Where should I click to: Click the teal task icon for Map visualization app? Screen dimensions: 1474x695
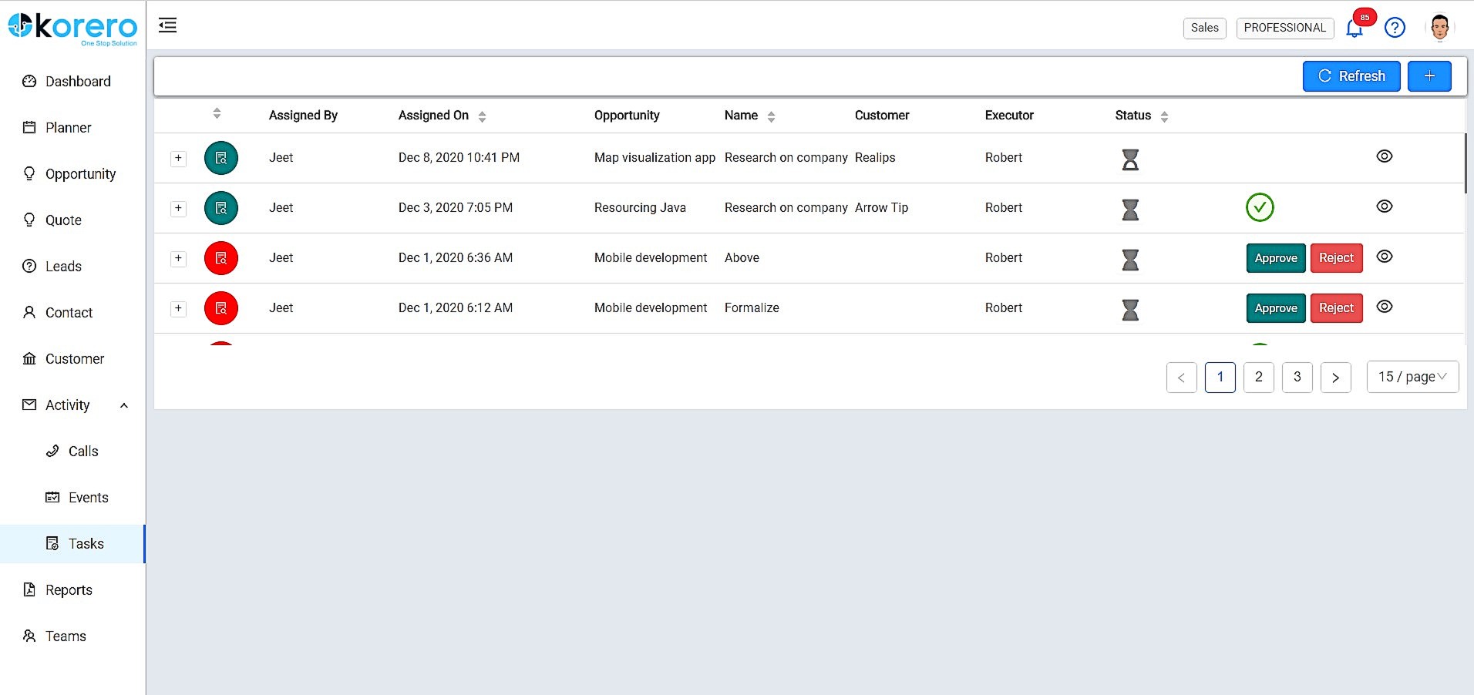pos(221,158)
